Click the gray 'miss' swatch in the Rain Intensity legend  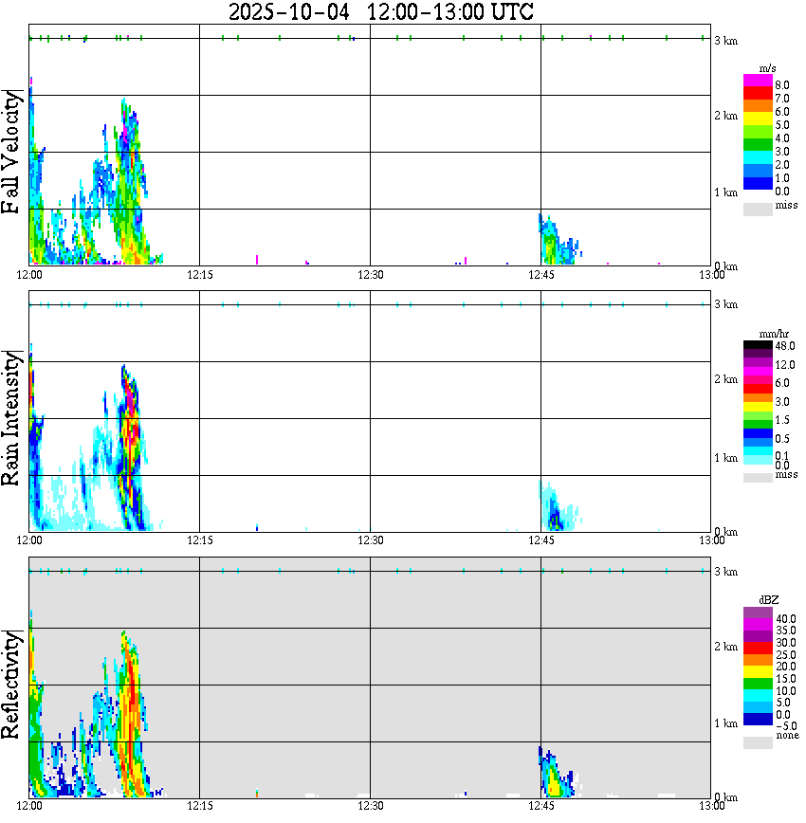pyautogui.click(x=758, y=478)
